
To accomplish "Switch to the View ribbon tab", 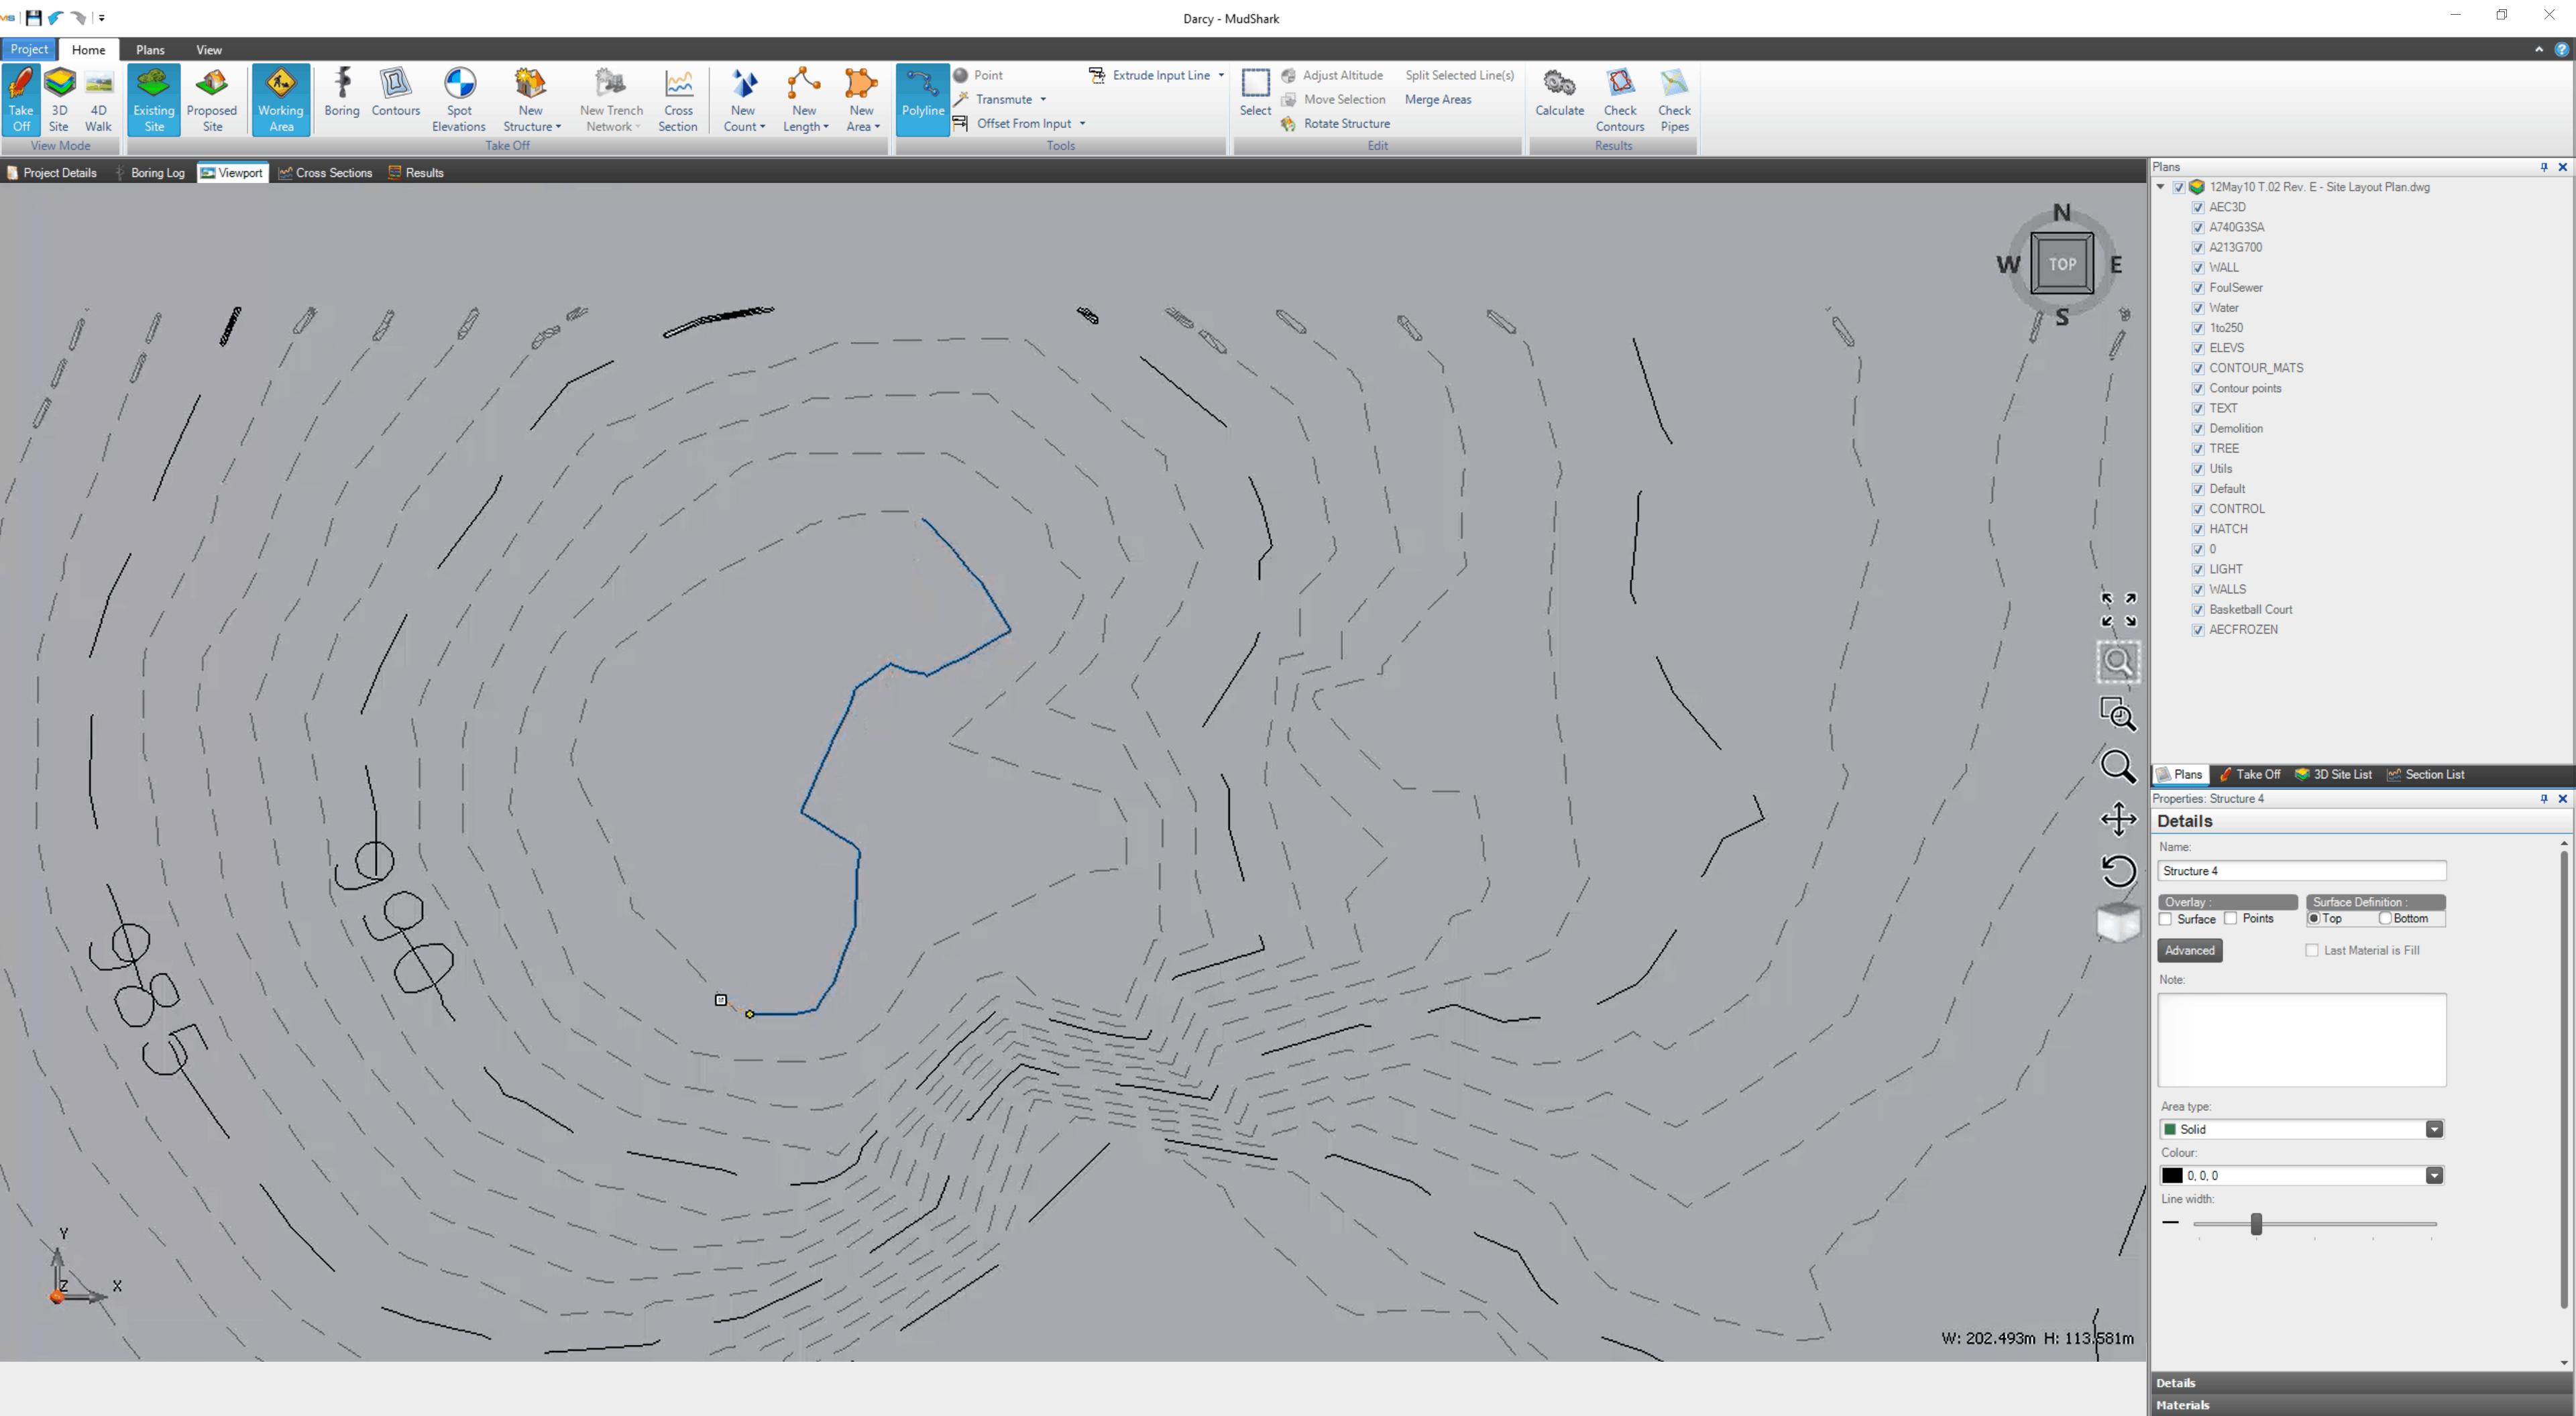I will pyautogui.click(x=209, y=49).
